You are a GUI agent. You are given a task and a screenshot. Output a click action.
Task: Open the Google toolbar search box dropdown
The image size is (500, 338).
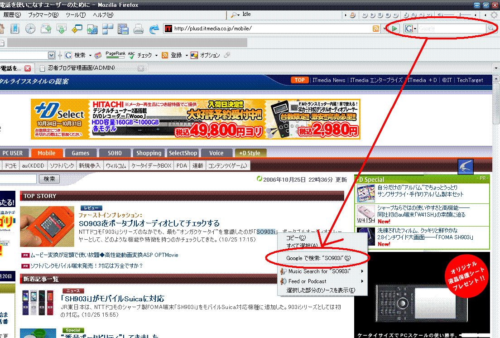coord(51,55)
